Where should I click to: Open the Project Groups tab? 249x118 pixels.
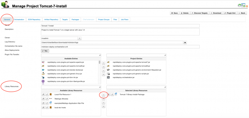point(104,20)
